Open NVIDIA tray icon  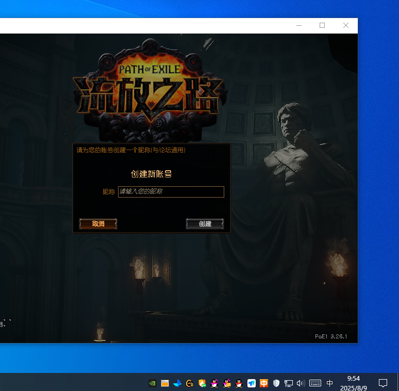(153, 383)
